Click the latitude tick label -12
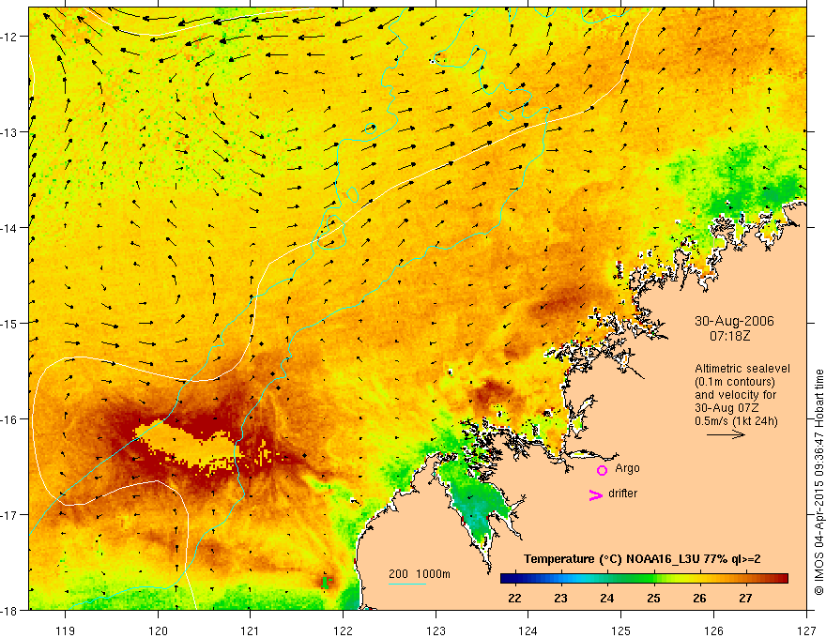The image size is (826, 638). (10, 37)
